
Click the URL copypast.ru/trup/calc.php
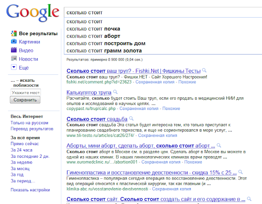pyautogui.click(x=91, y=108)
